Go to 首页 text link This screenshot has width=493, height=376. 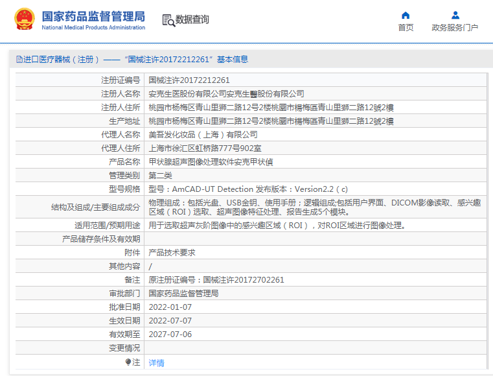point(406,28)
